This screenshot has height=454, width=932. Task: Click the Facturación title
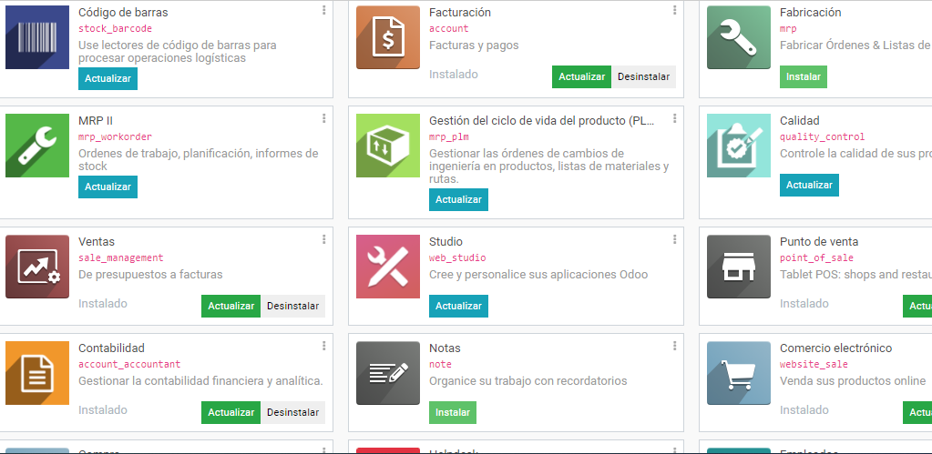click(459, 13)
